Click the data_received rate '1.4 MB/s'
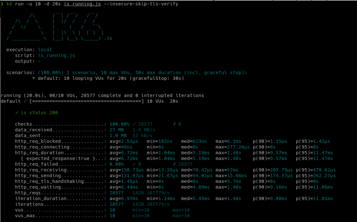 coord(144,130)
